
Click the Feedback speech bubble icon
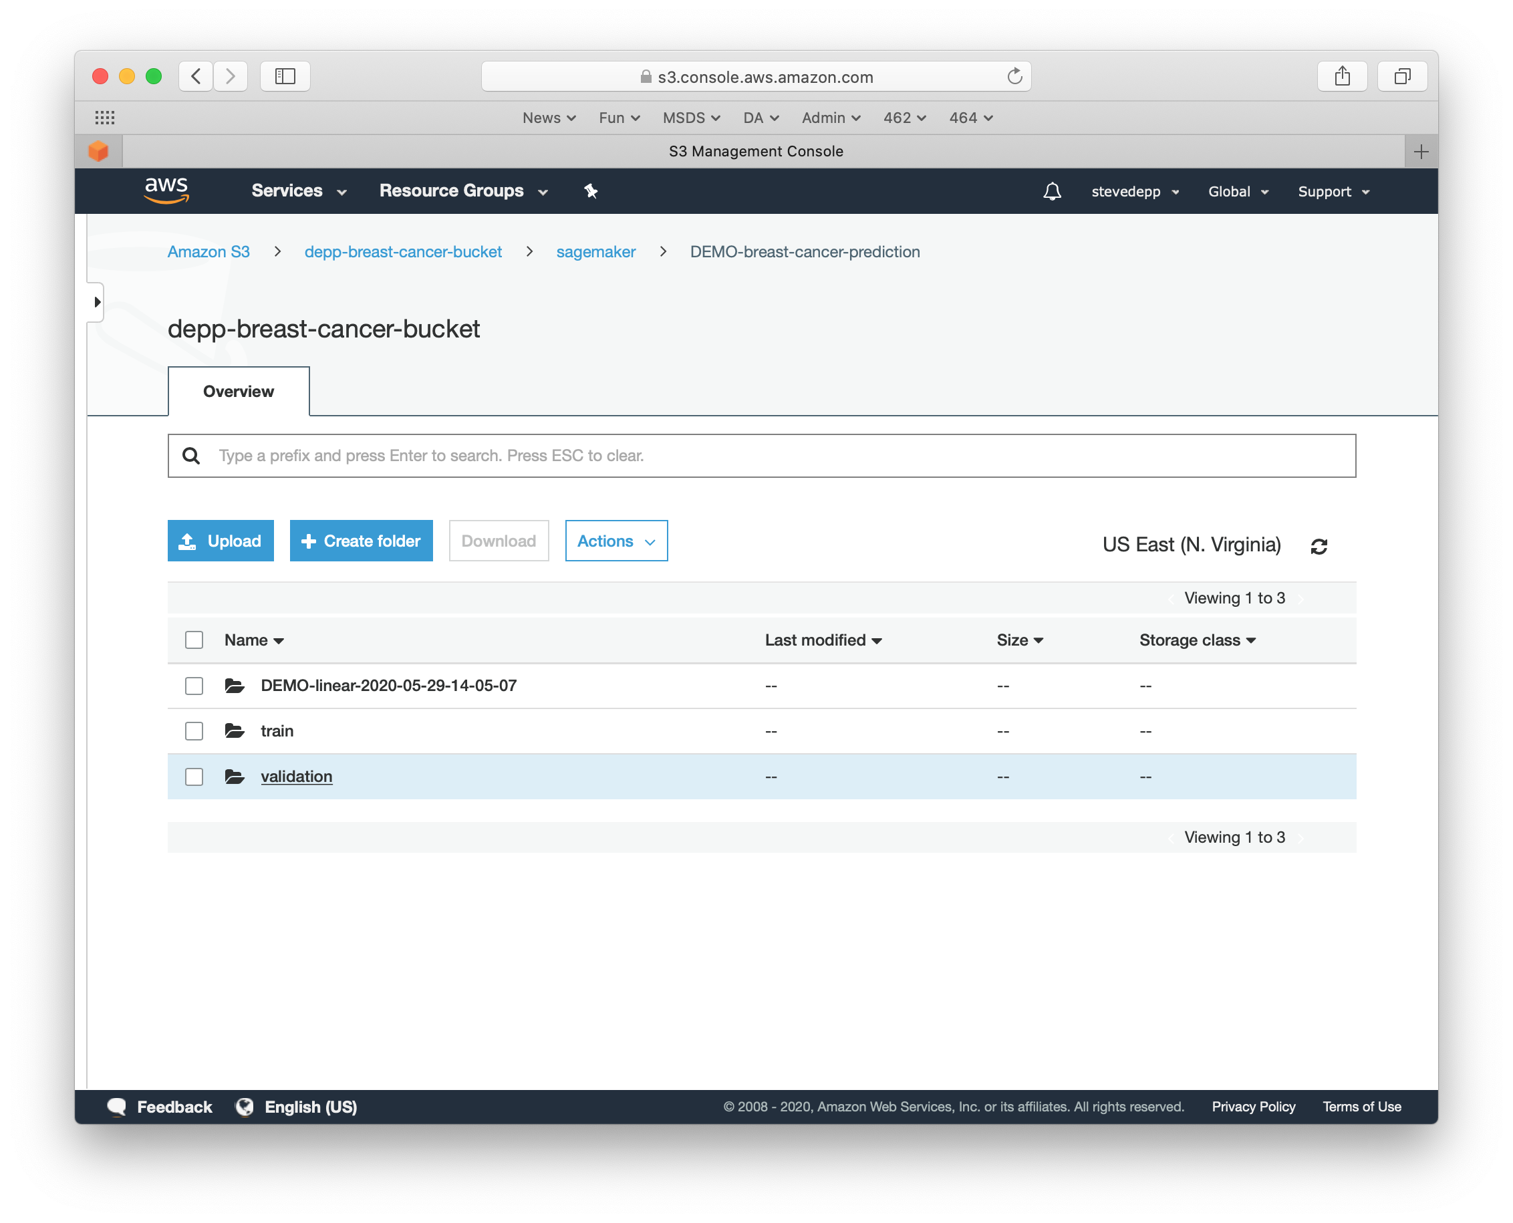pyautogui.click(x=117, y=1107)
